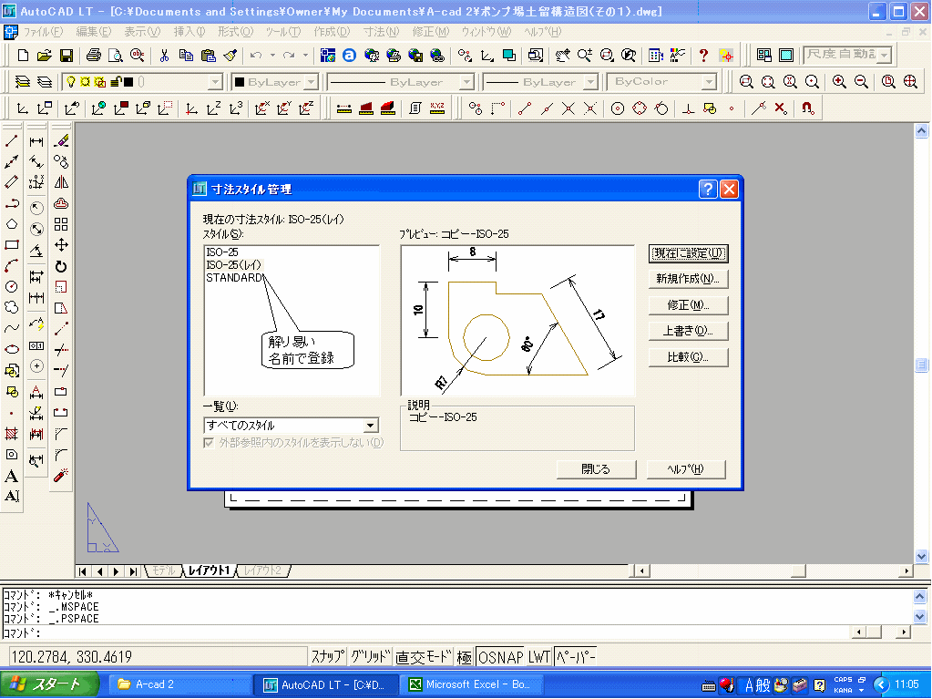Click the Linear dimension tool icon
This screenshot has height=699, width=932.
tap(36, 141)
